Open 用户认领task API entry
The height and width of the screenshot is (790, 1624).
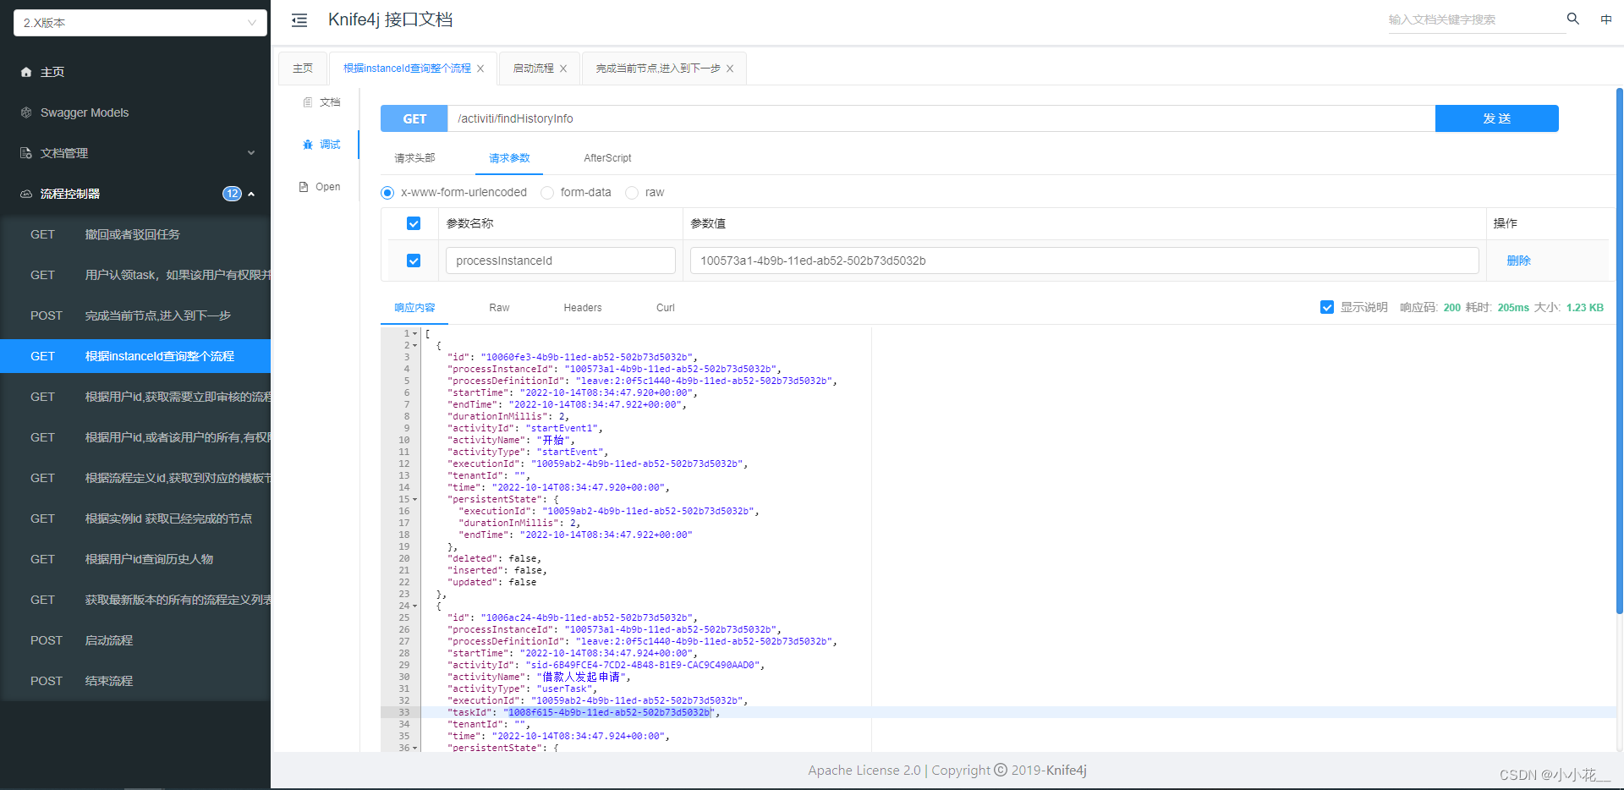(135, 275)
